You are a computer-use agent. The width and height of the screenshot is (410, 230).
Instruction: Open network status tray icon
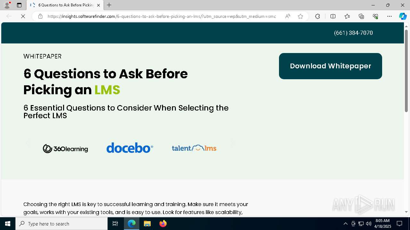coord(361,224)
